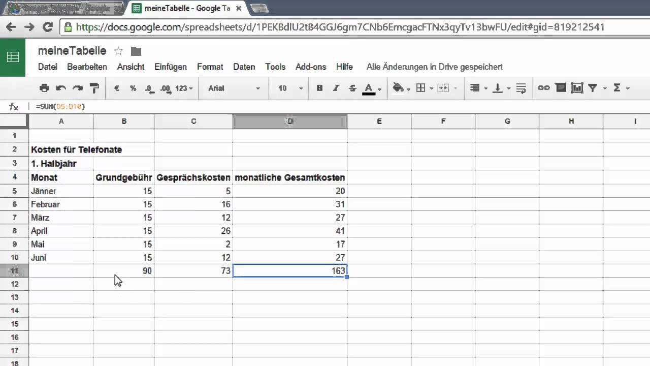Open the Ansicht menu
The image size is (650, 366).
click(131, 67)
